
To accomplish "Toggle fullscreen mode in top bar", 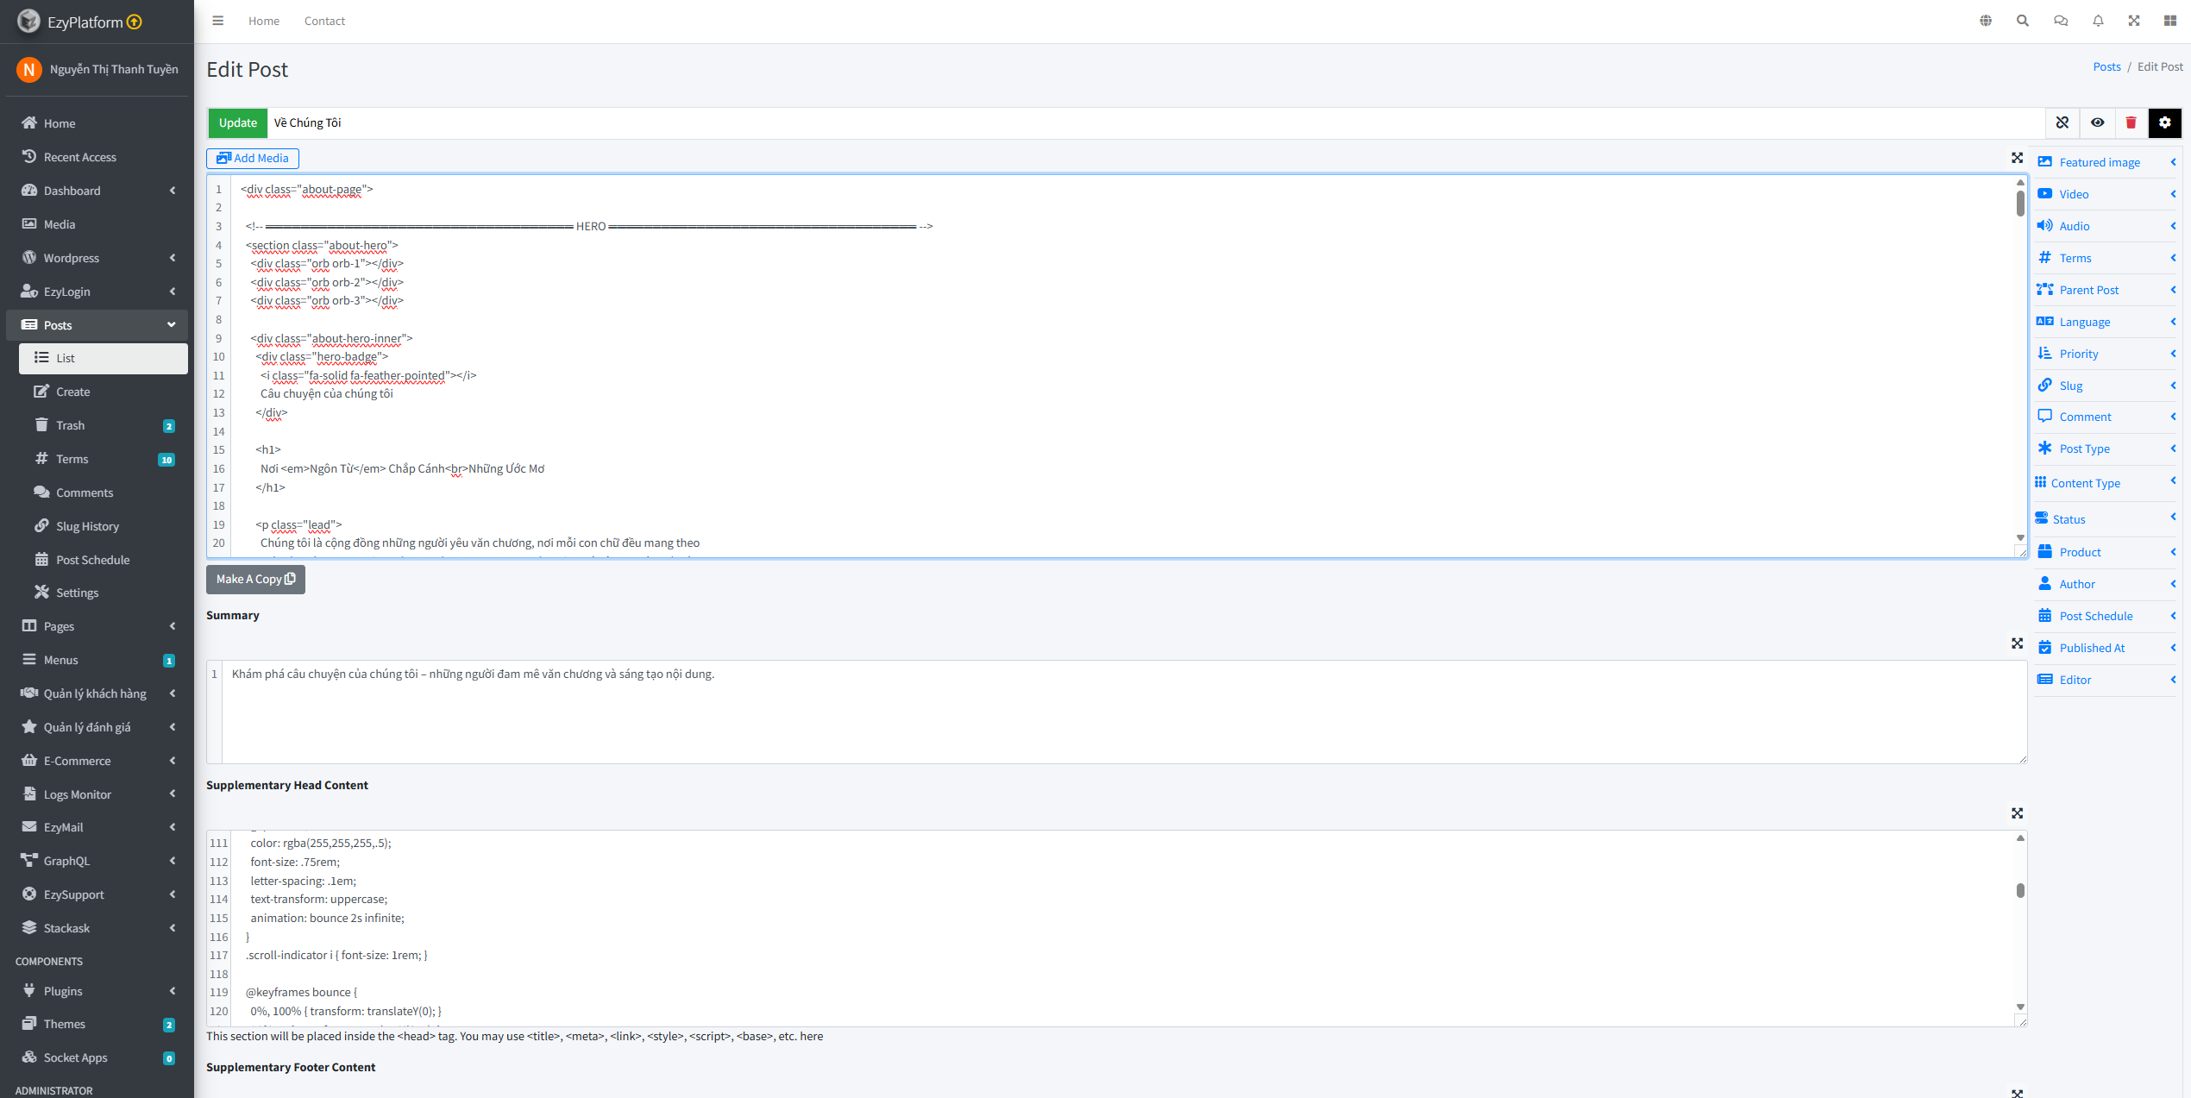I will click(x=2134, y=21).
